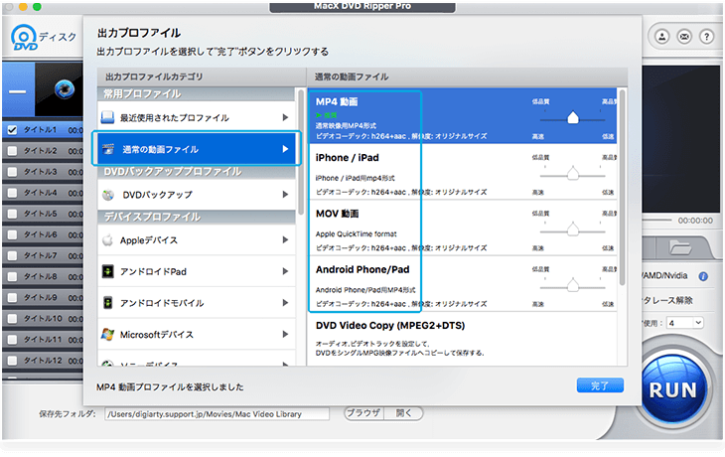
Task: Click the blue RUN button
Action: 671,388
